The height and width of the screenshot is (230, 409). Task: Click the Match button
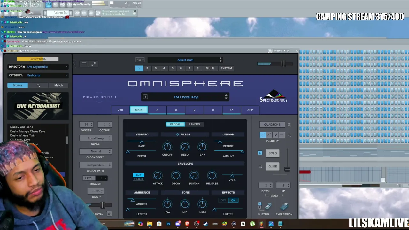[x=58, y=85]
